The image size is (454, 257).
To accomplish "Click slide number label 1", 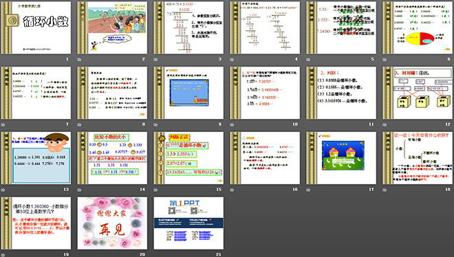I will point(67,59).
